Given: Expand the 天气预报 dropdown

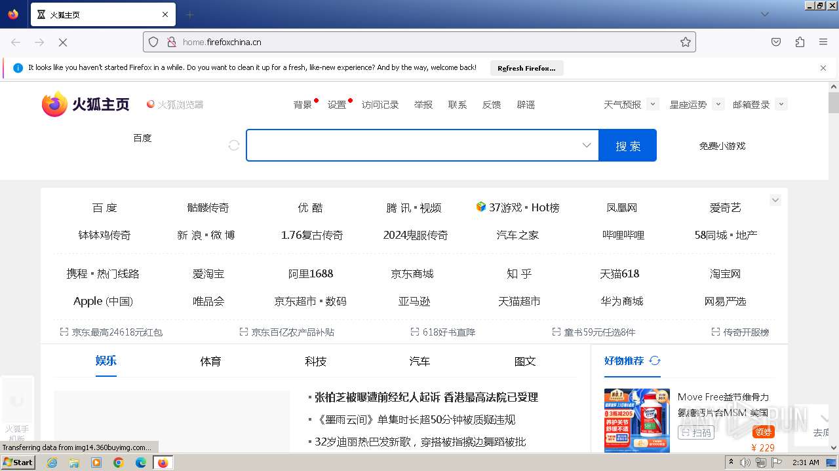Looking at the screenshot, I should tap(652, 104).
